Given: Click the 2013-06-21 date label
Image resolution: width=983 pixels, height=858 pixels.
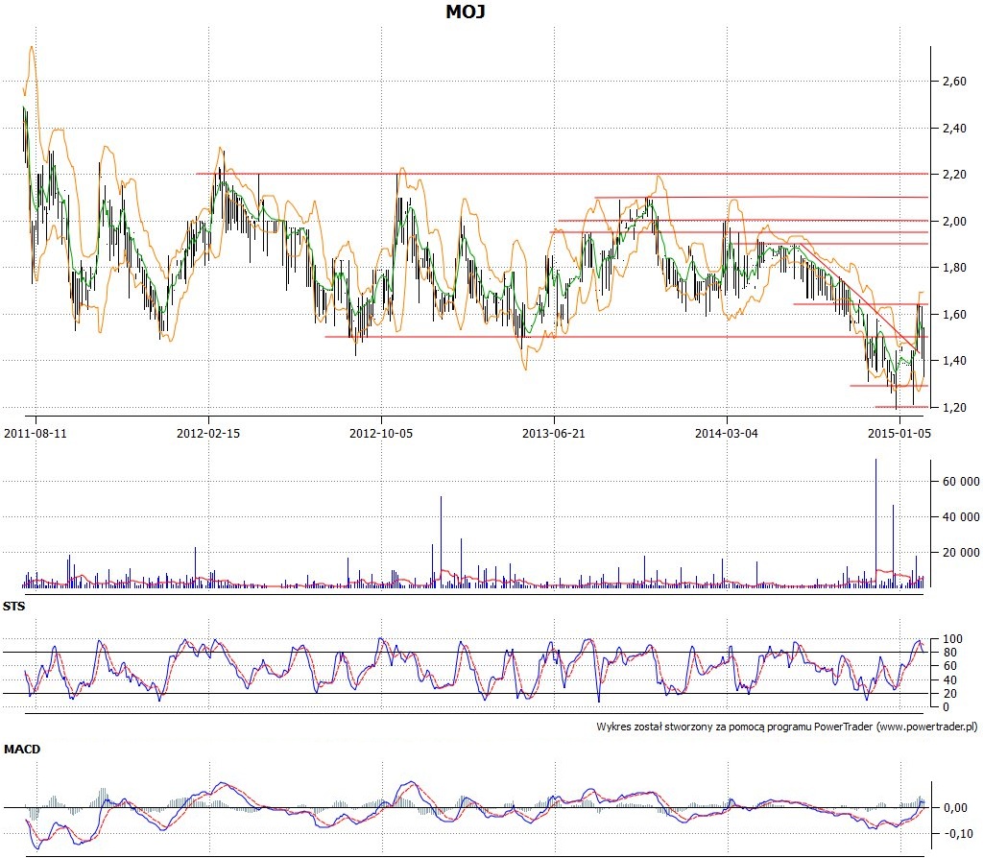Looking at the screenshot, I should [x=554, y=433].
